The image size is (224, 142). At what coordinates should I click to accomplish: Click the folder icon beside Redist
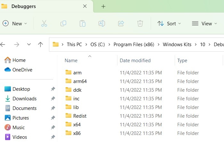click(x=68, y=116)
